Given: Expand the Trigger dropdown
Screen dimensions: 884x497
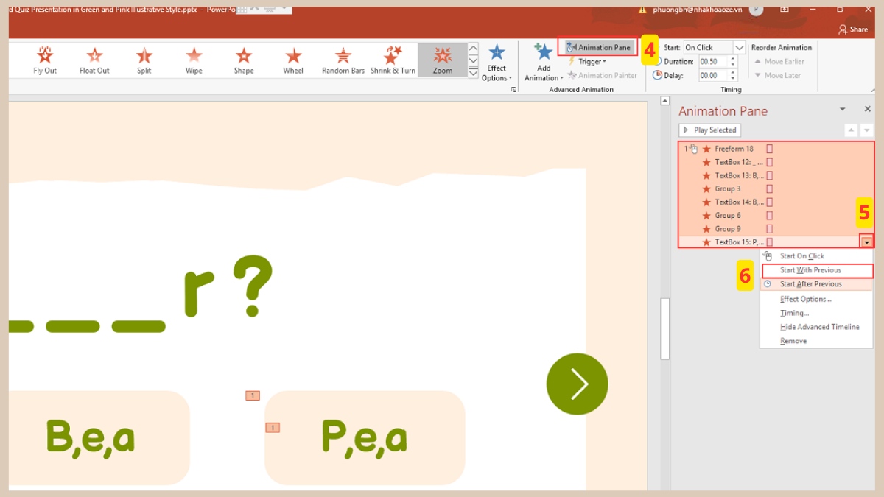Looking at the screenshot, I should (x=587, y=62).
